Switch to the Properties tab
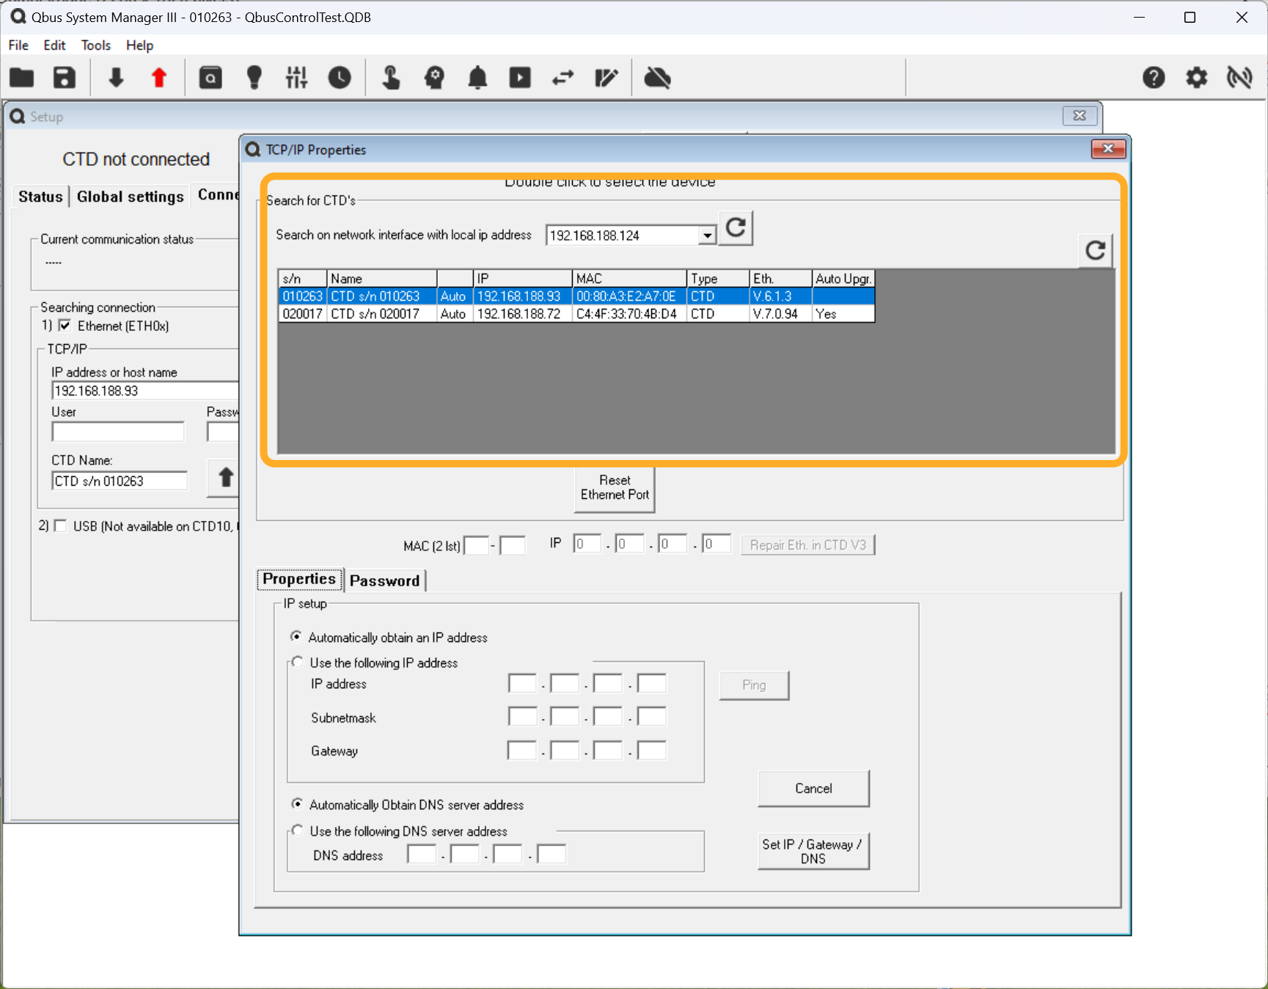The width and height of the screenshot is (1268, 989). pyautogui.click(x=299, y=579)
